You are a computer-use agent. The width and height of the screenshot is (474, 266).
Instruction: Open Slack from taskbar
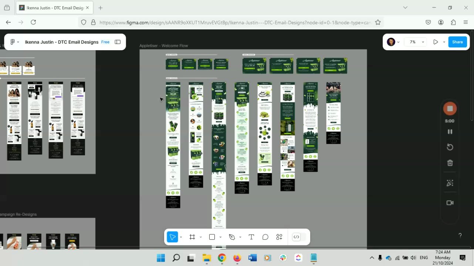click(x=283, y=258)
